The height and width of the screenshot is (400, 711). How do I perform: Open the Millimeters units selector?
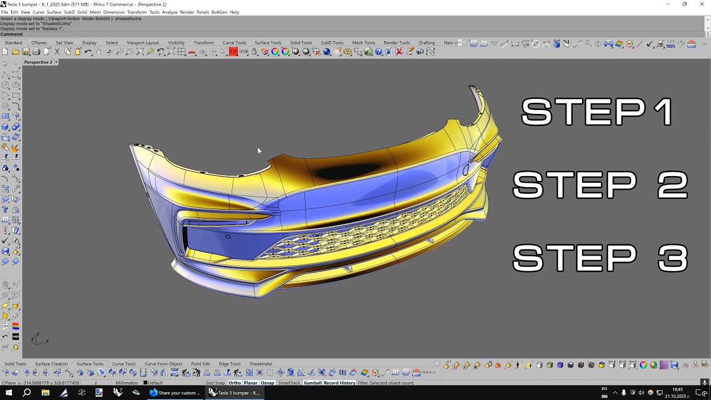point(127,383)
